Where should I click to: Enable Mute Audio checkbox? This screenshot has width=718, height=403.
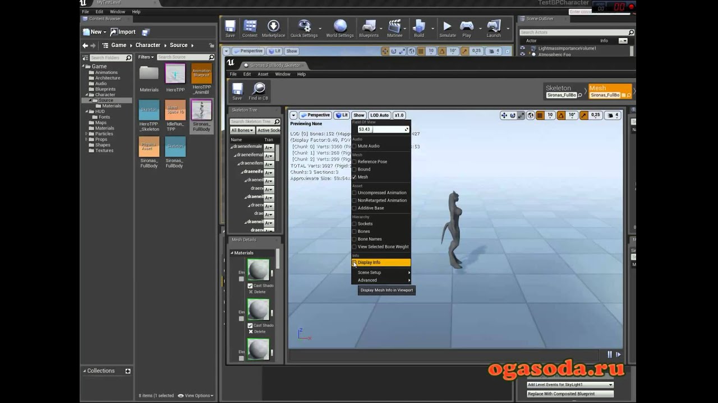click(354, 146)
